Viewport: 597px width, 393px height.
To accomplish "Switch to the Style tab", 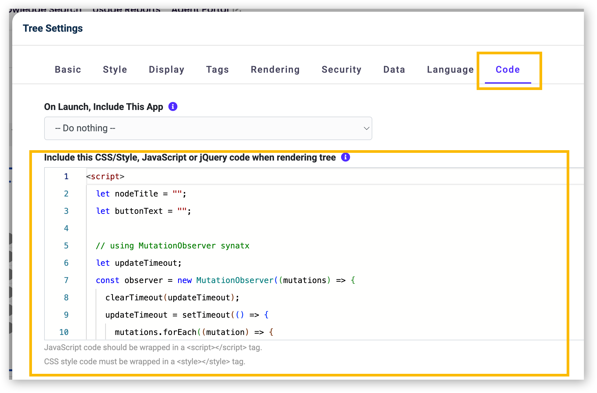I will 115,69.
